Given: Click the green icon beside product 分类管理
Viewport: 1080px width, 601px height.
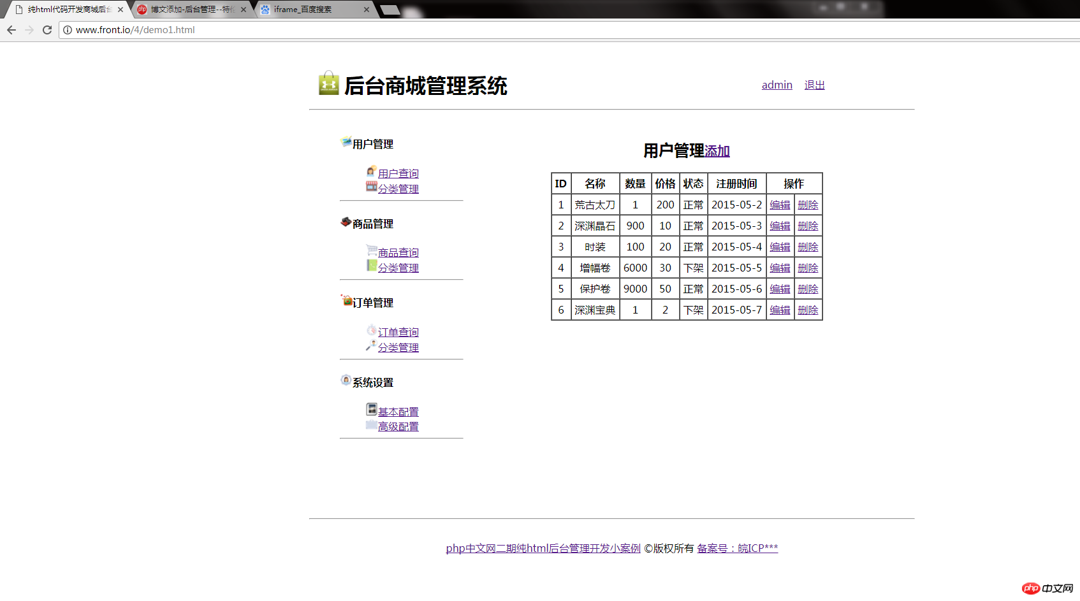Looking at the screenshot, I should point(372,265).
